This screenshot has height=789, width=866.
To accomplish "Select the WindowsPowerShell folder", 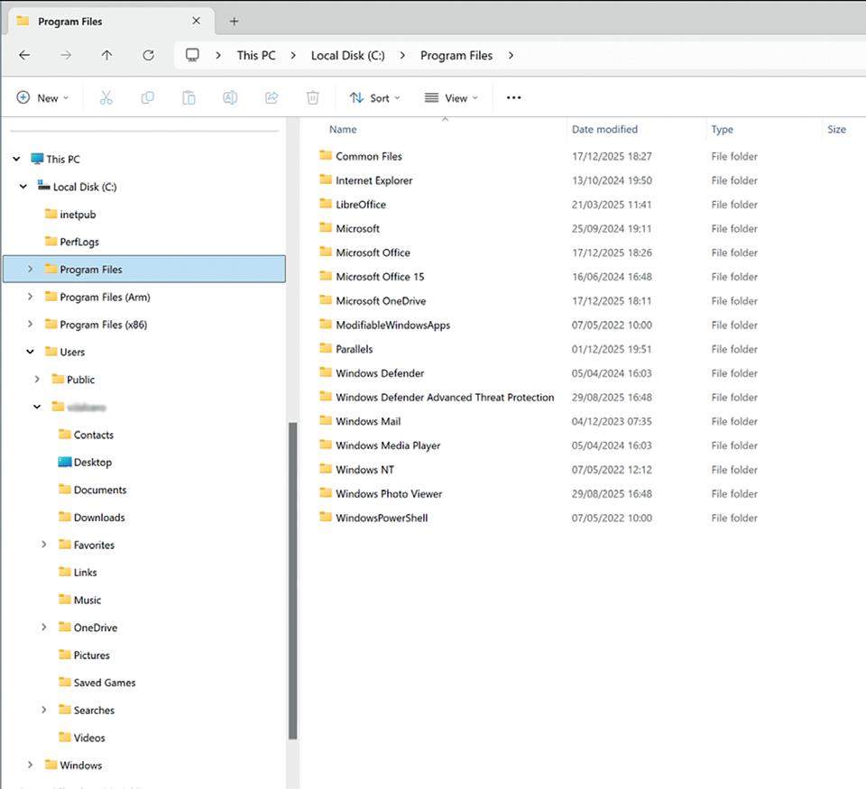I will click(373, 518).
